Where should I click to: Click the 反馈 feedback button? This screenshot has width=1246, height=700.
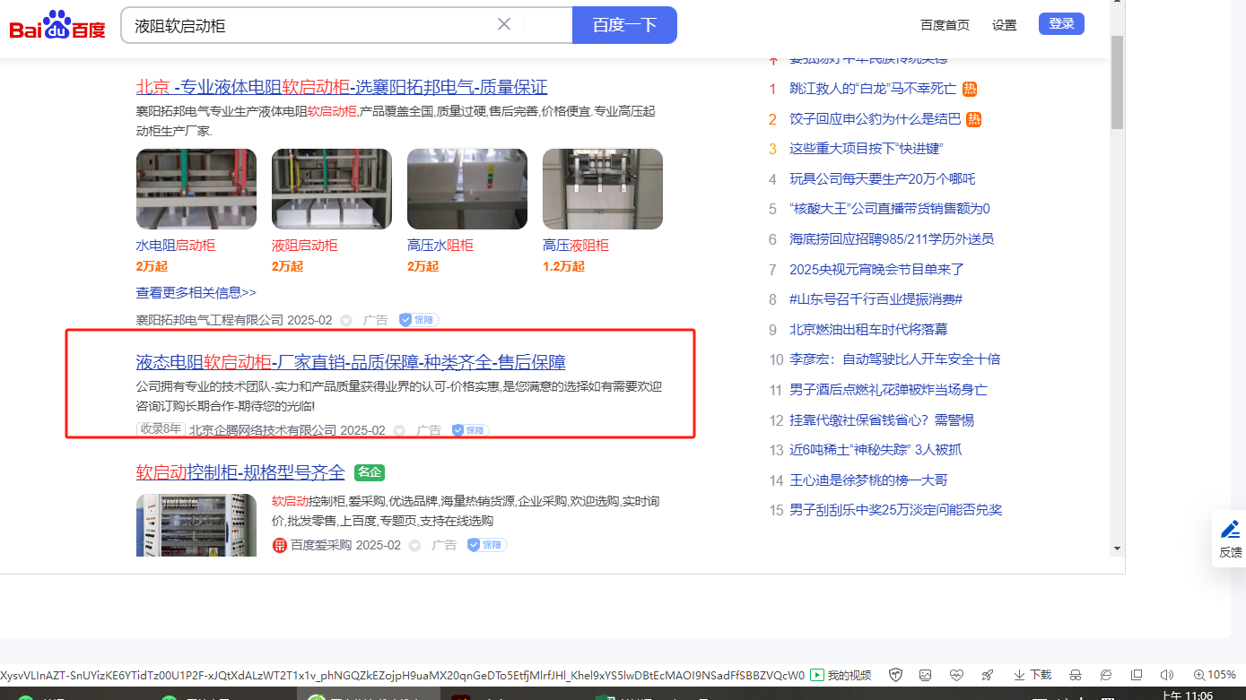[1231, 539]
